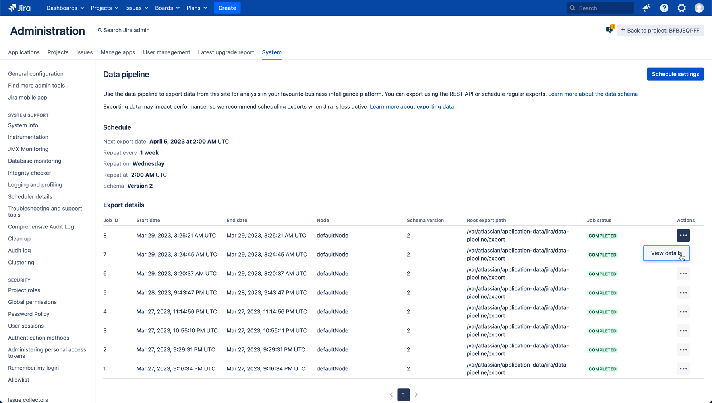
Task: Open Scheduler details in sidebar
Action: pos(30,197)
